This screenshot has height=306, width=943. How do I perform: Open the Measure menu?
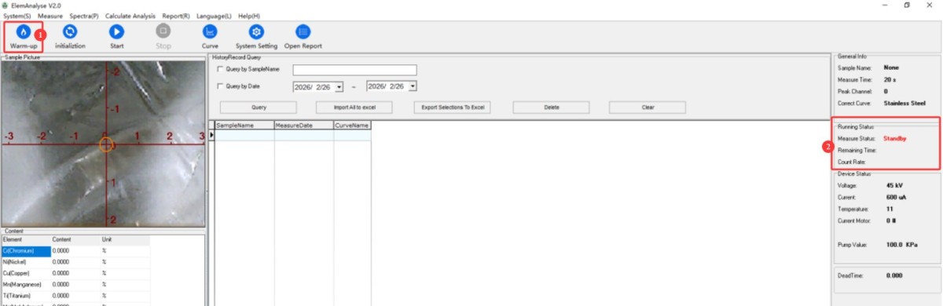point(50,16)
